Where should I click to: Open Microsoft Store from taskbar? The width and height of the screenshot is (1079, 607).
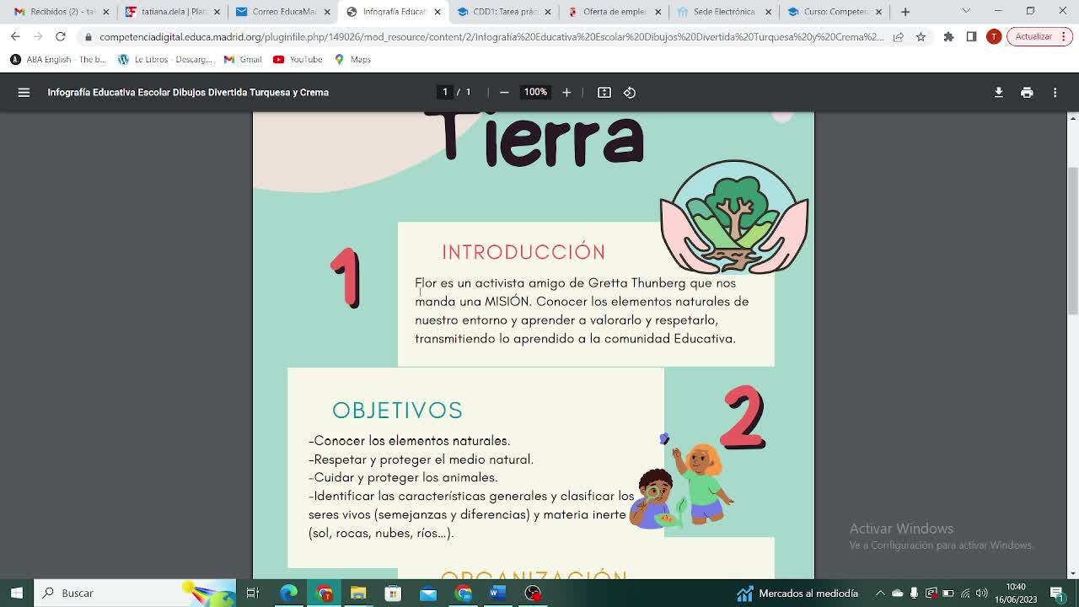tap(393, 593)
